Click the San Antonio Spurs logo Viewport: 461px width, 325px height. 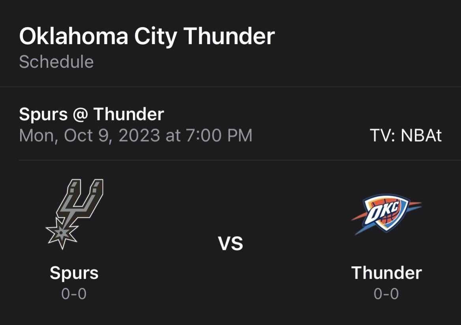(x=75, y=213)
